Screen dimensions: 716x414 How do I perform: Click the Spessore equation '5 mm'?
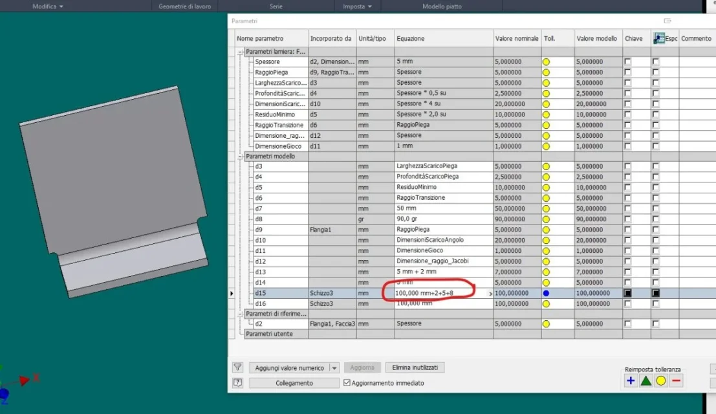[x=405, y=61]
